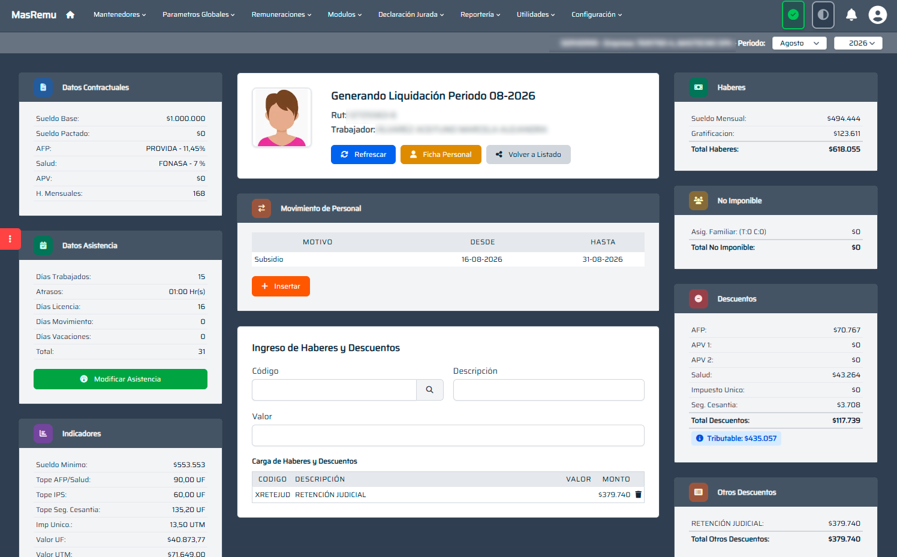Click the MasRemu brand logo
Image resolution: width=897 pixels, height=557 pixels.
(34, 14)
